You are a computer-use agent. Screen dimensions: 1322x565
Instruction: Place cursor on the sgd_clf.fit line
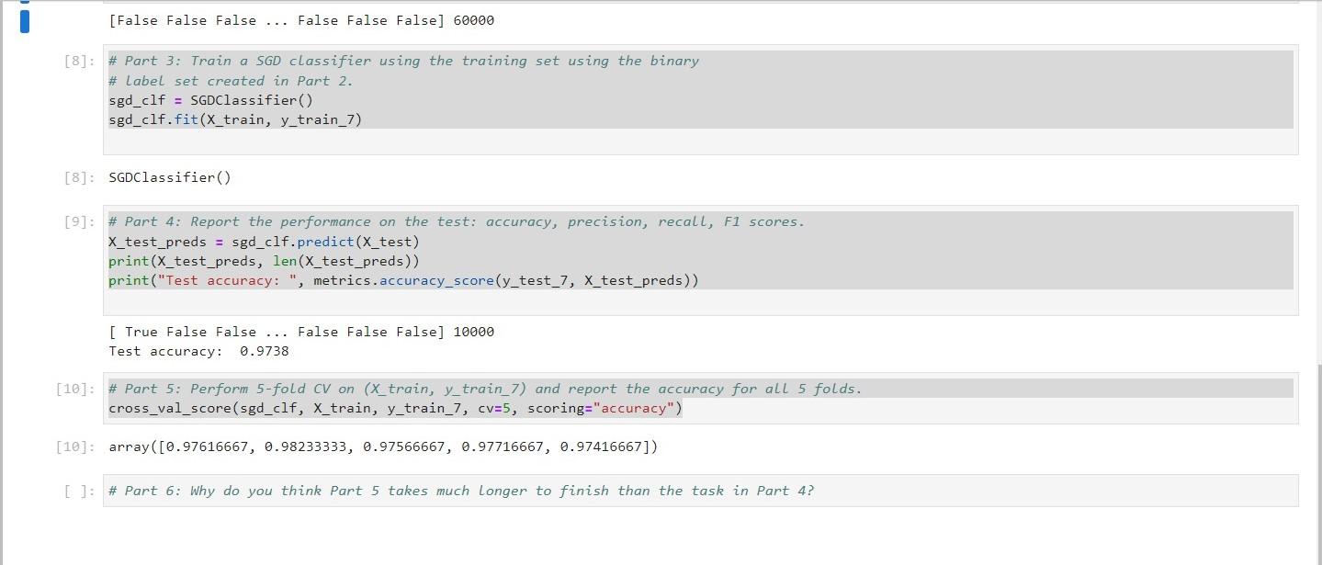(234, 119)
